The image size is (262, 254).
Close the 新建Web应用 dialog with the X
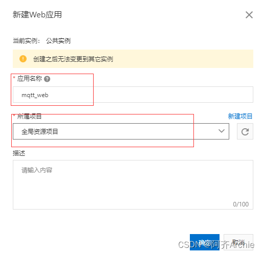point(249,15)
